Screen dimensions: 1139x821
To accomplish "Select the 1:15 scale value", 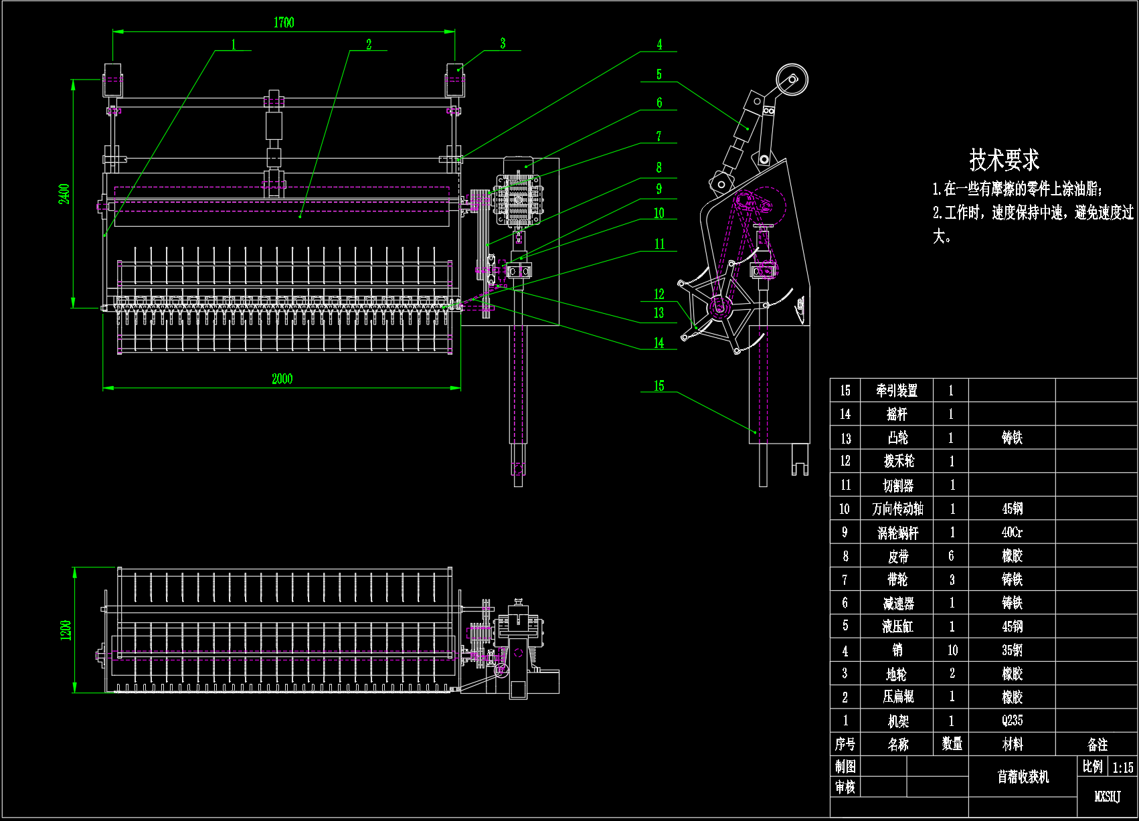I will click(1122, 767).
